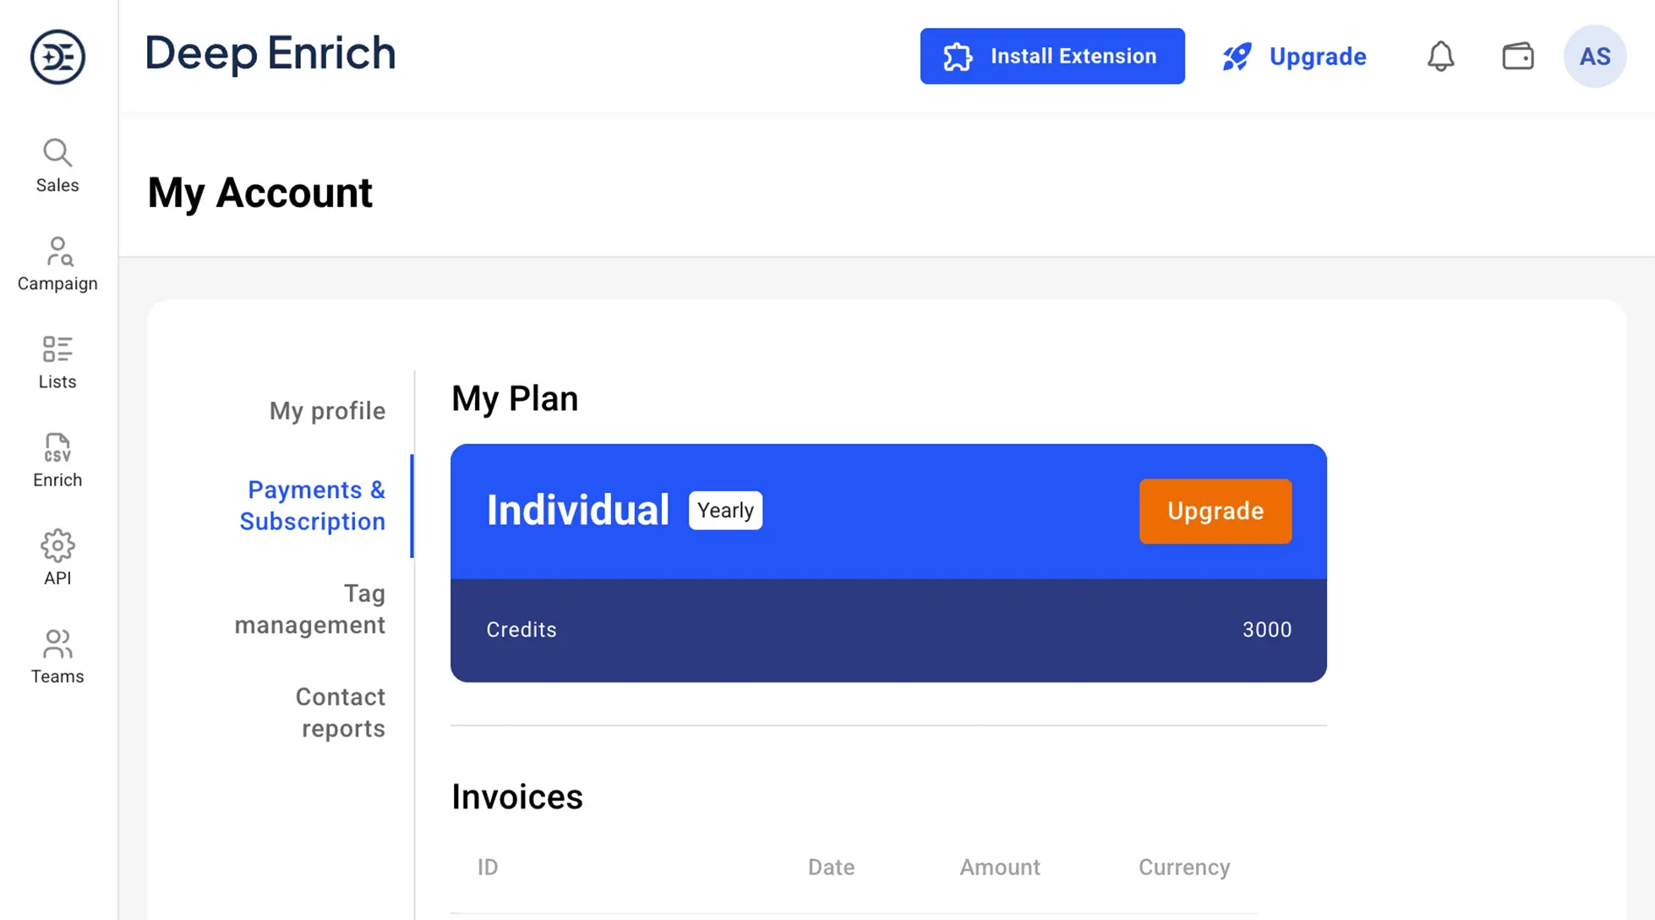Open the Tag management tab

tap(309, 609)
